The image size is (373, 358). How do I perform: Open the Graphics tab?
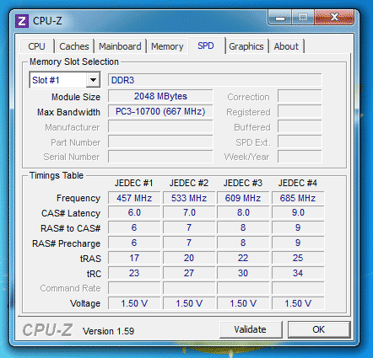[246, 46]
